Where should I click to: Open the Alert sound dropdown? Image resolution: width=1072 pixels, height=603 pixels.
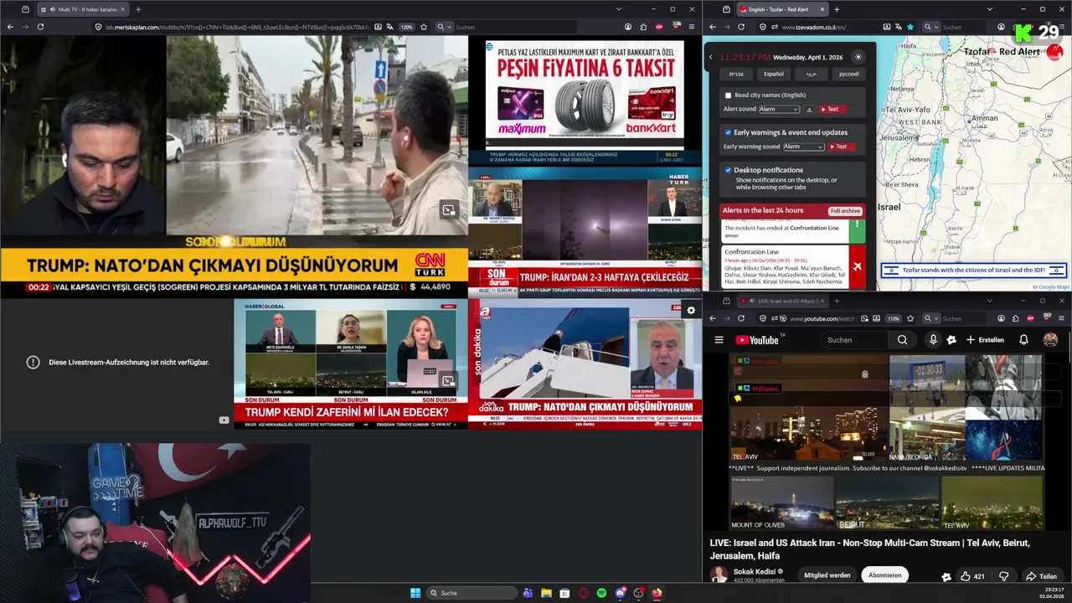coord(779,109)
